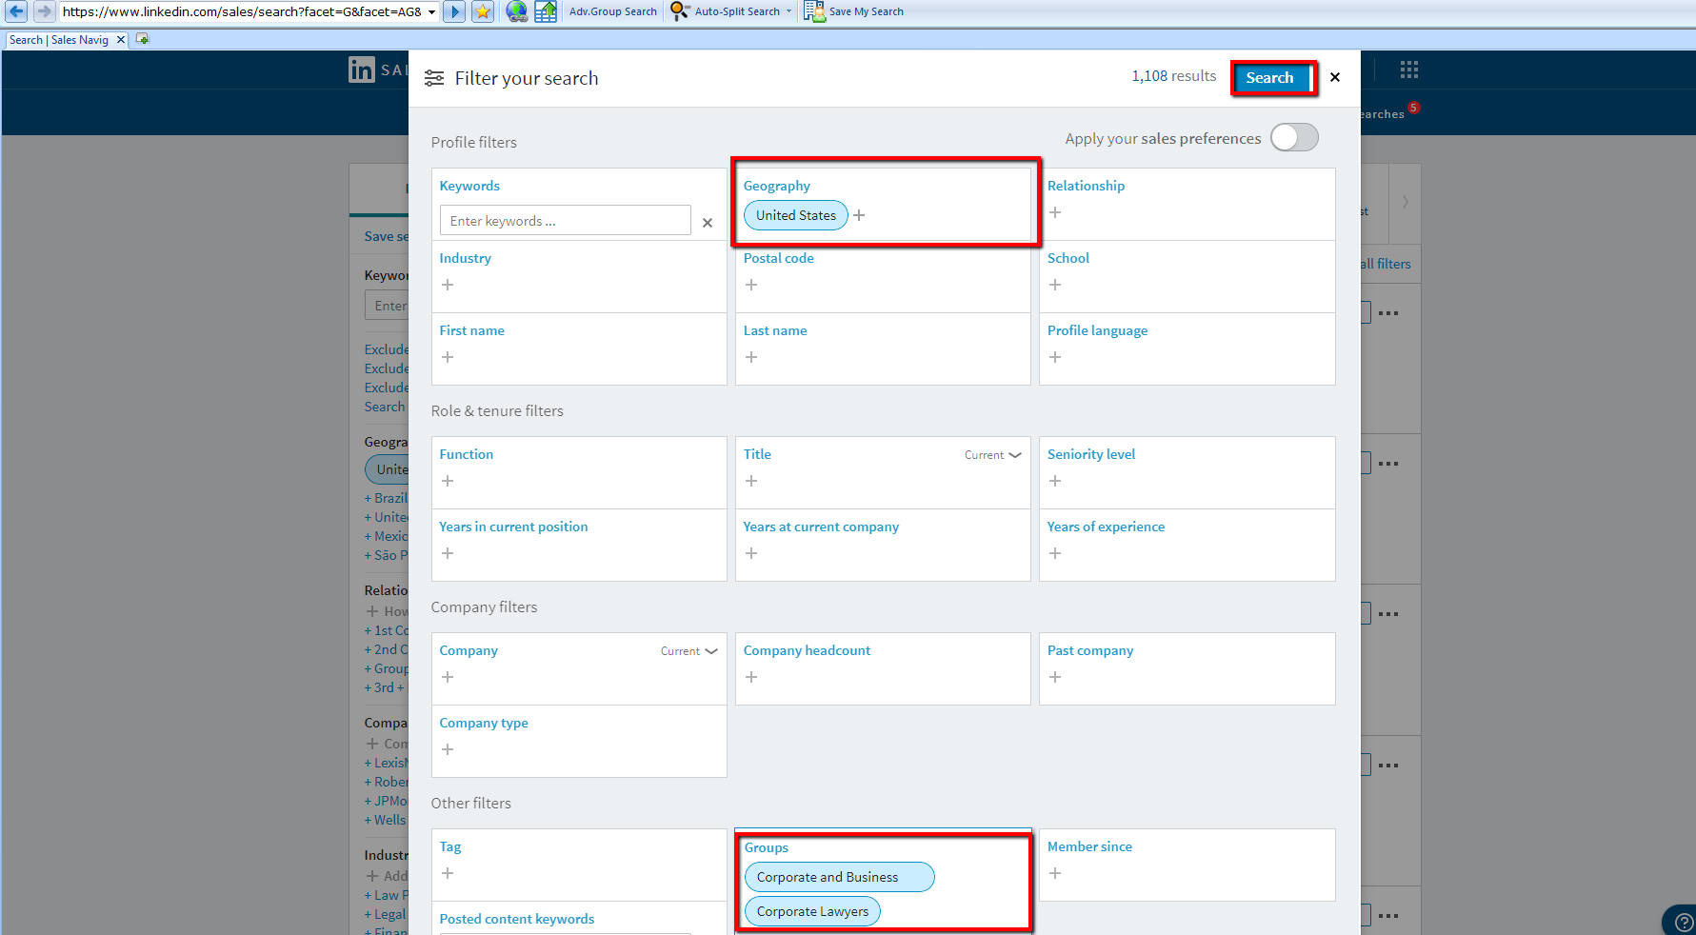
Task: Click the star favorites icon in toolbar
Action: coord(483,11)
